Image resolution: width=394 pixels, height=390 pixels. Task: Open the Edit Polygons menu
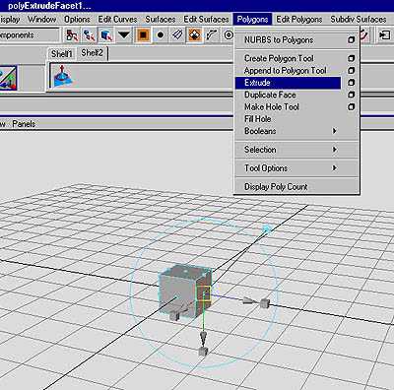(x=299, y=20)
